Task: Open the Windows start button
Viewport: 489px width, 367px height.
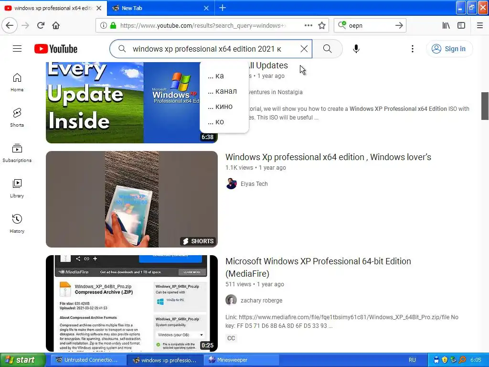Action: click(23, 360)
